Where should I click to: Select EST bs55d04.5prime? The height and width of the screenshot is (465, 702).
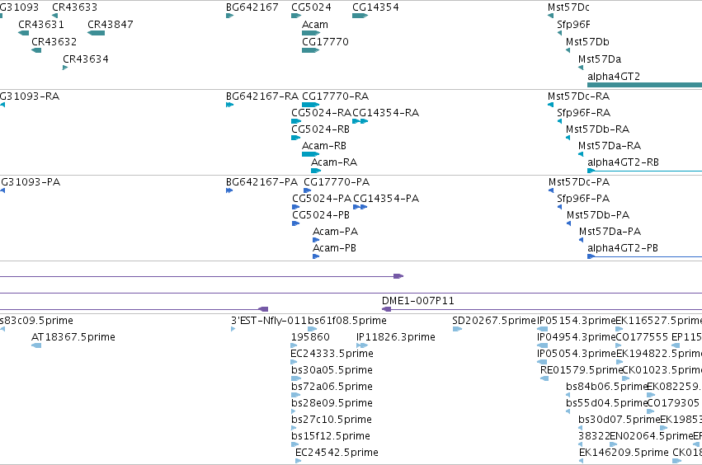(x=606, y=403)
